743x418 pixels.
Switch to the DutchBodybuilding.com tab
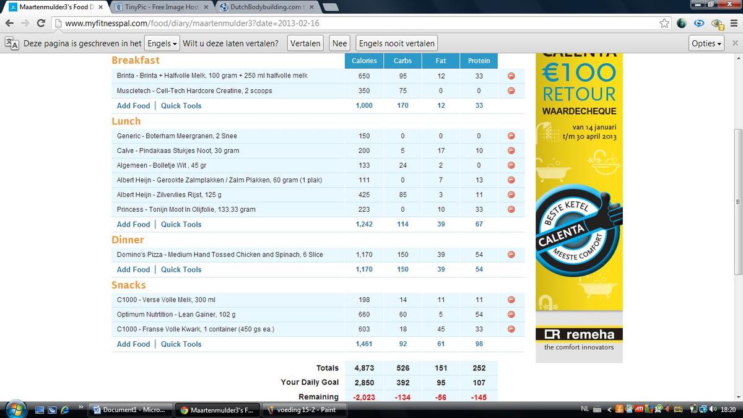click(x=265, y=7)
